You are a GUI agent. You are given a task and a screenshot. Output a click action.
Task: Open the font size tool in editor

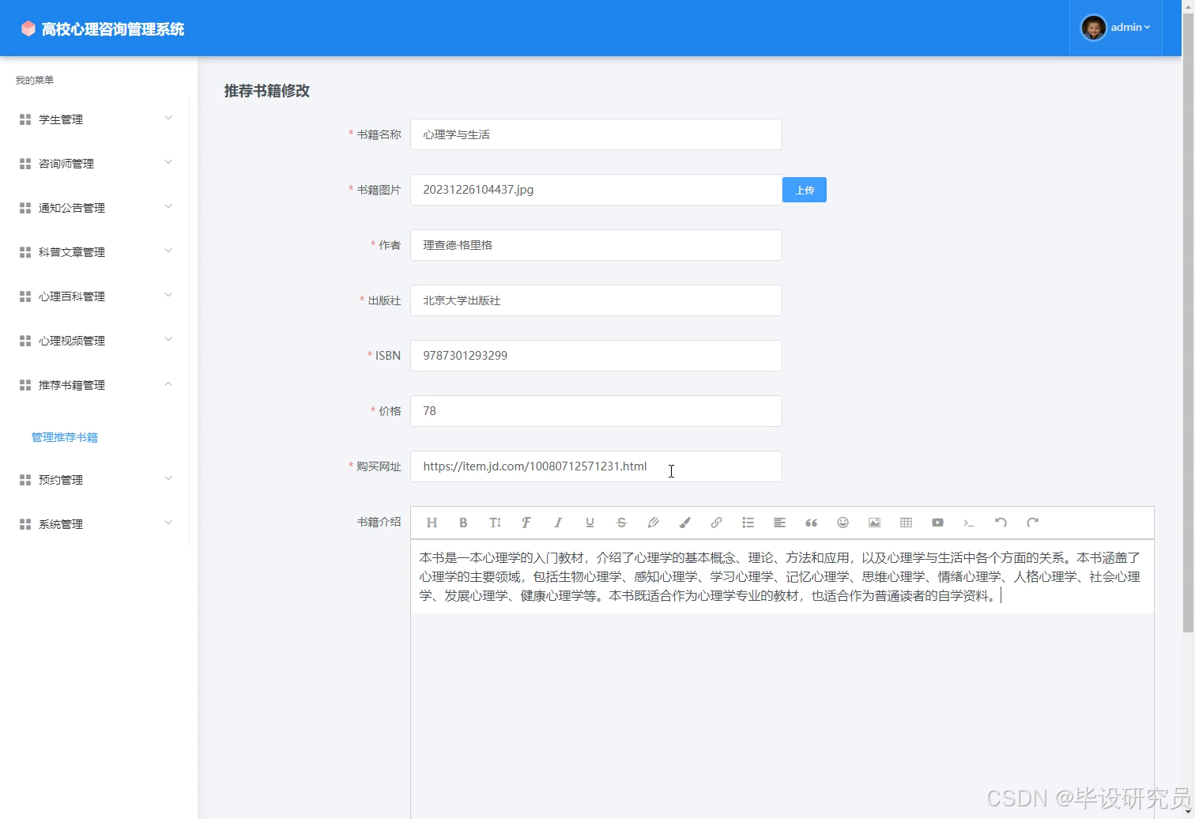pos(495,523)
